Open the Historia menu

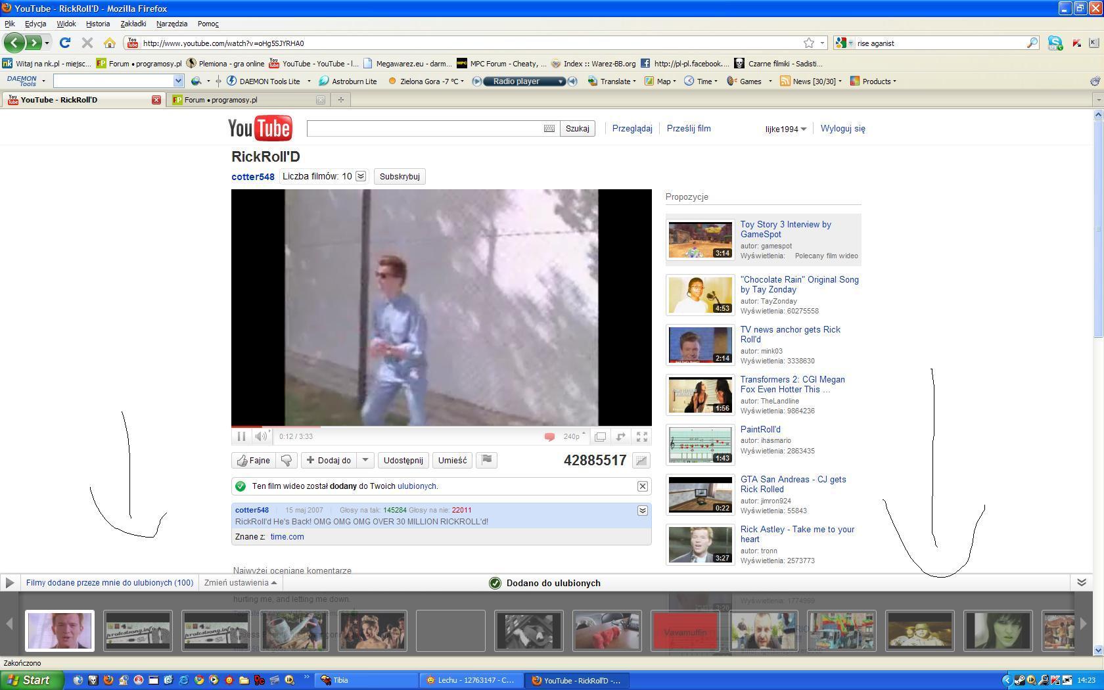point(98,24)
